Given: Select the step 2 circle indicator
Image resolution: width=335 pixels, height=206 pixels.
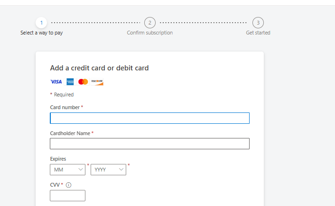Looking at the screenshot, I should (x=150, y=22).
